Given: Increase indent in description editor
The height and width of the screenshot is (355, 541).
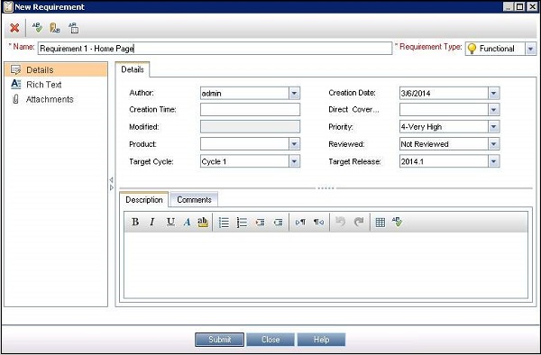Looking at the screenshot, I should pos(260,223).
